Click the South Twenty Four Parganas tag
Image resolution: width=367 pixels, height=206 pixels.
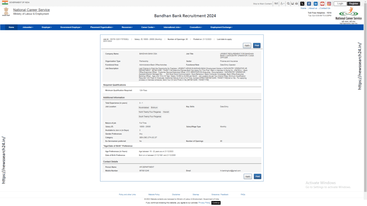(x=150, y=117)
